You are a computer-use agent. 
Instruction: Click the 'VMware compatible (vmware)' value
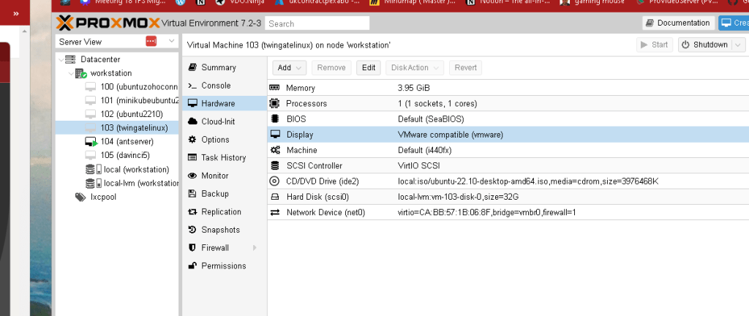point(451,135)
